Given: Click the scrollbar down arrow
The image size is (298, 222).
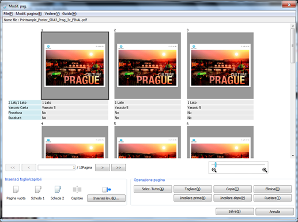Looking at the screenshot, I should click(x=293, y=156).
